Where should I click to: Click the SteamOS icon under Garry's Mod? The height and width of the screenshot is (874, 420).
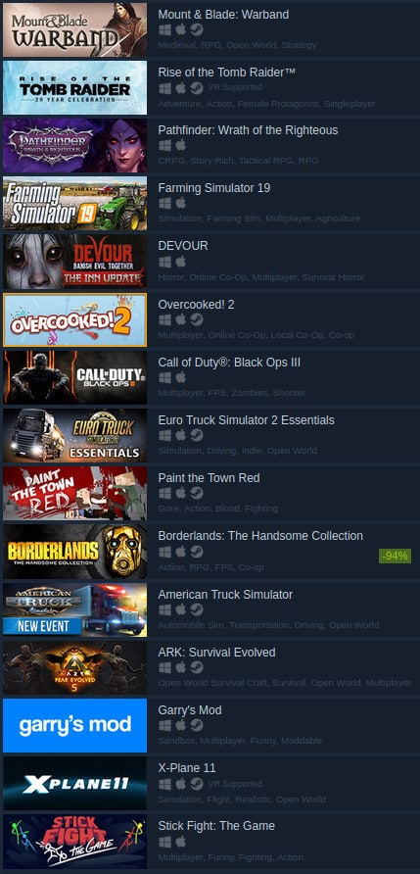tap(197, 725)
